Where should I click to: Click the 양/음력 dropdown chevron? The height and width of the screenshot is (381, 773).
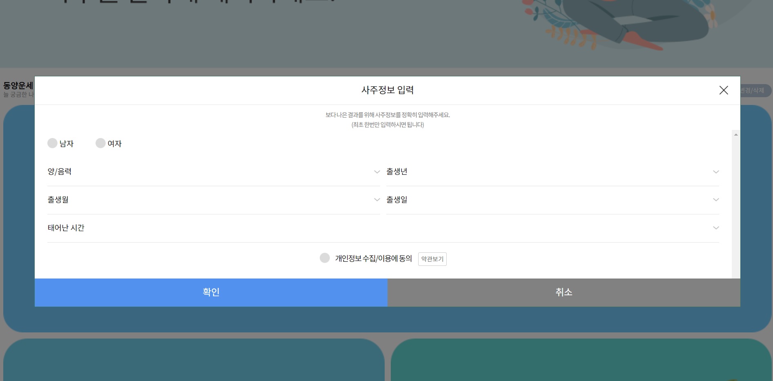[376, 172]
